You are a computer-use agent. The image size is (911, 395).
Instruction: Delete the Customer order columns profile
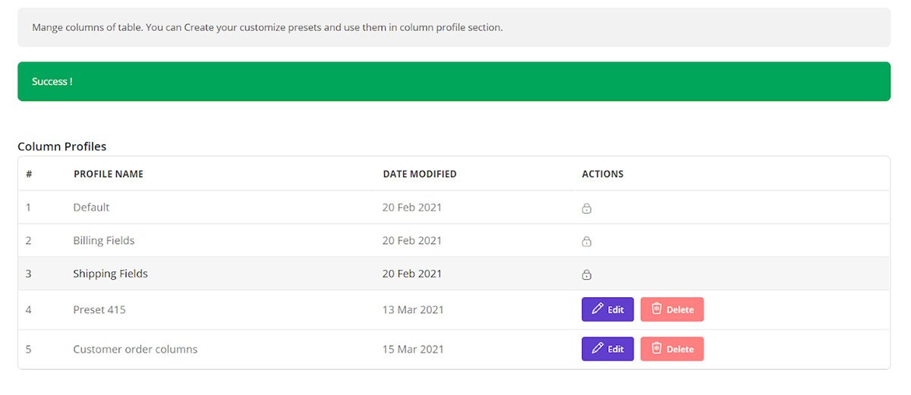coord(672,349)
